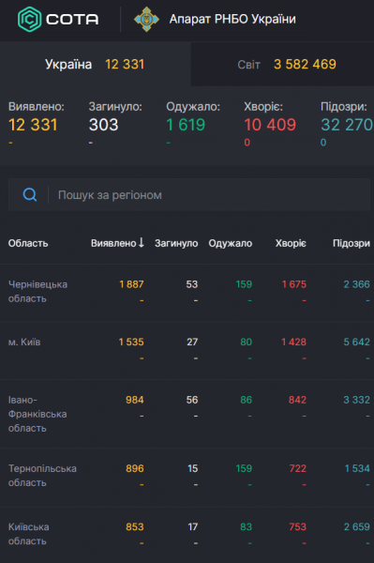374x563 pixels.
Task: Click Івано-Франківська deaths value 56
Action: 192,400
